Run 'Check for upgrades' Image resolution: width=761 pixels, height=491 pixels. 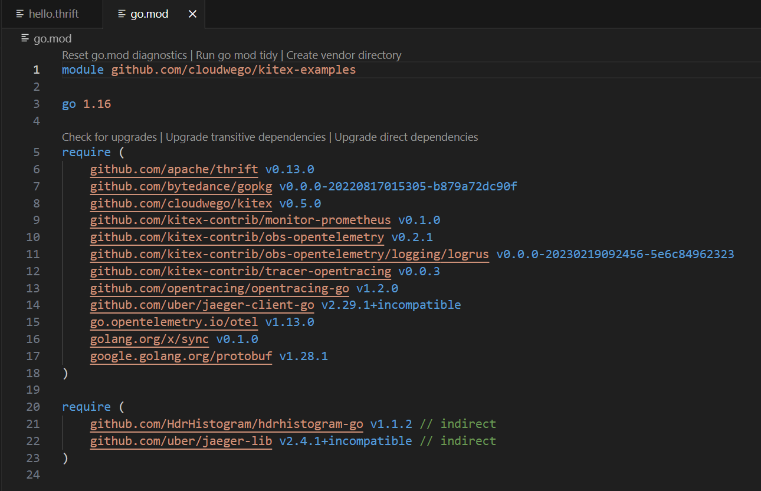(109, 137)
